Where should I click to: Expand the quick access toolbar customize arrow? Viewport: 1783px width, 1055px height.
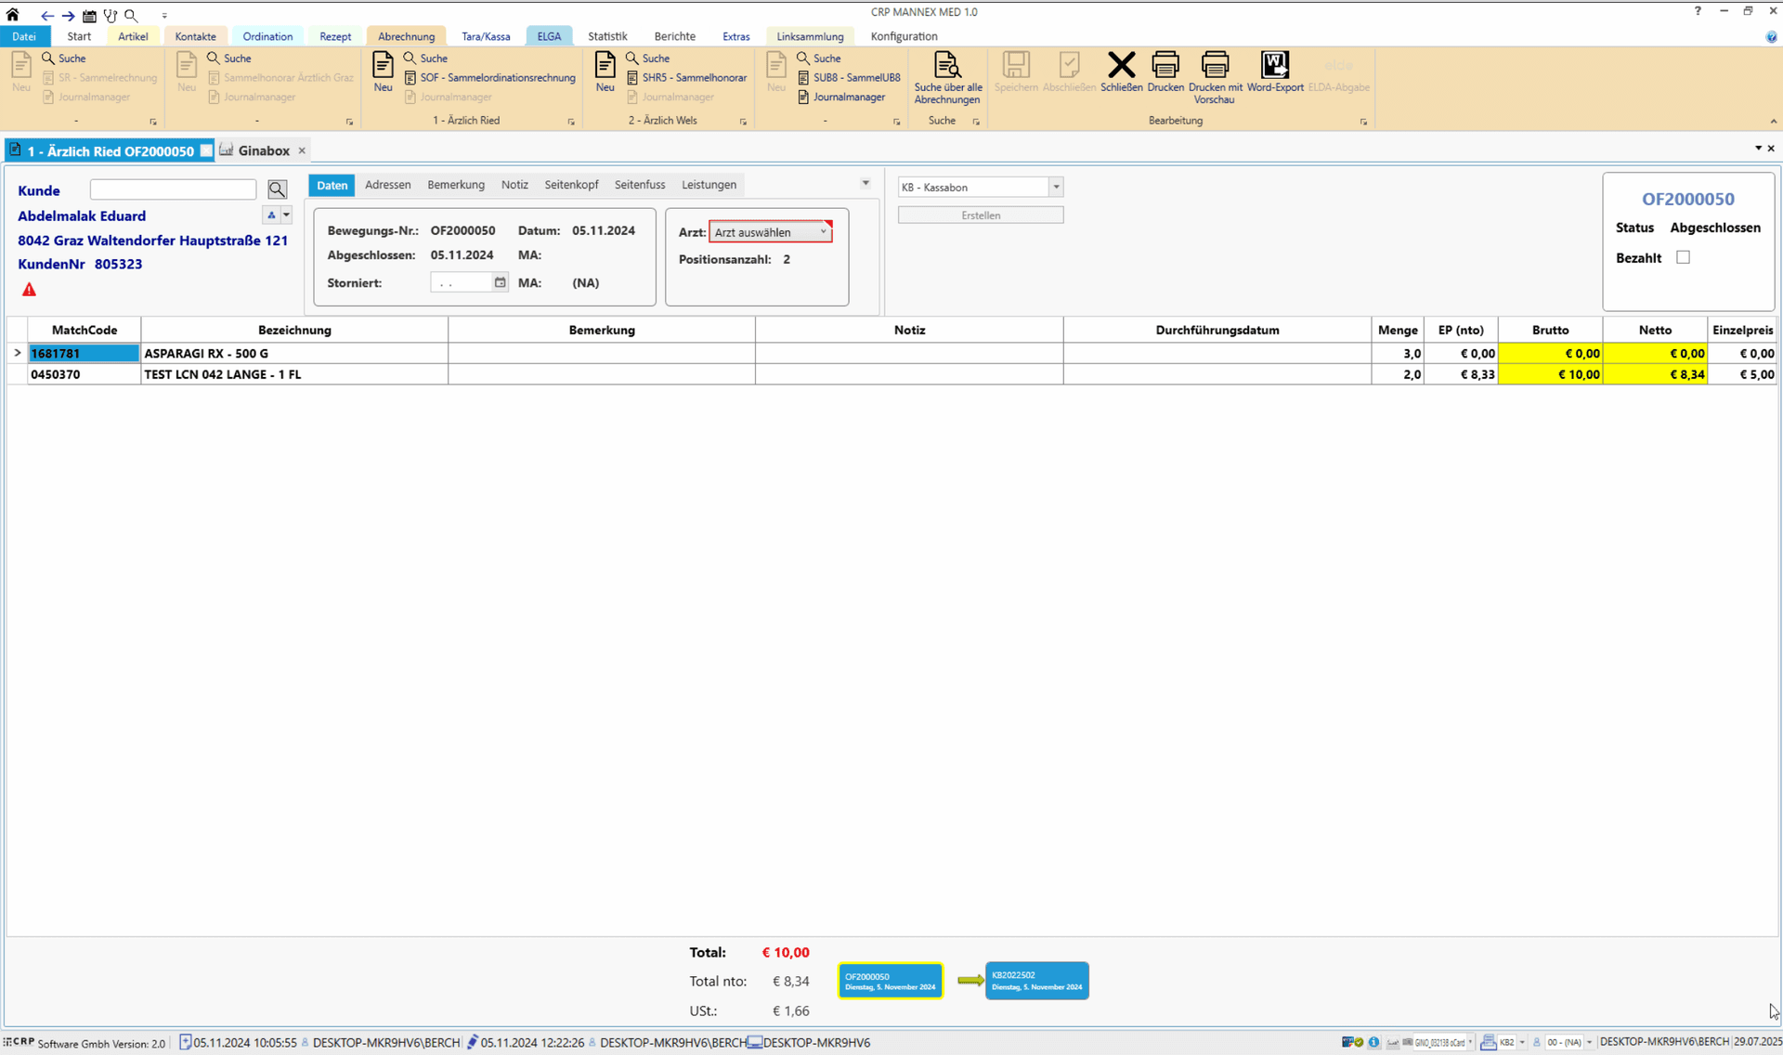pyautogui.click(x=164, y=16)
